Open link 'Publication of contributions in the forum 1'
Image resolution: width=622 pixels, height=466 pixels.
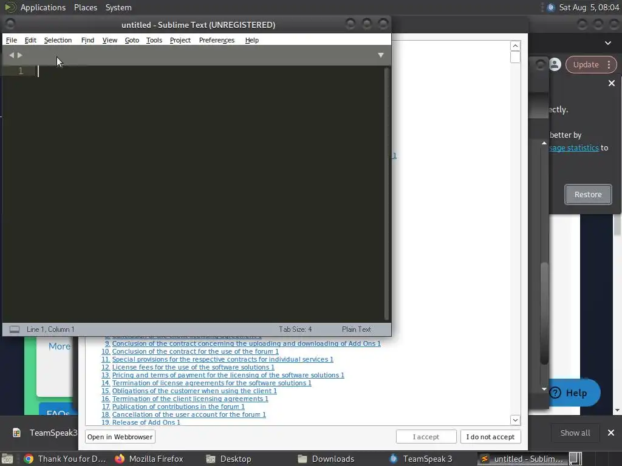tap(178, 407)
